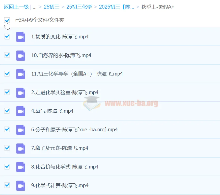Screen dimensions: 220x195
Task: Click video icon for 9.化学式计算 file
Action: pos(21,185)
